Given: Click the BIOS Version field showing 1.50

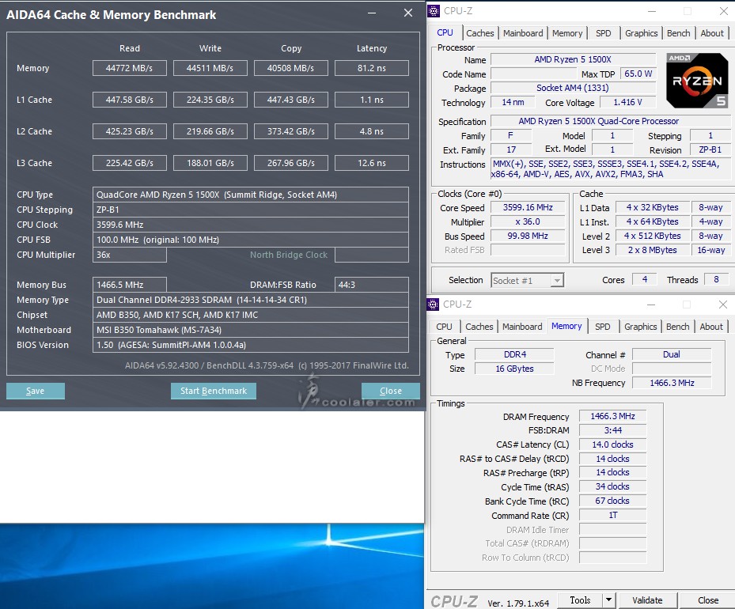Looking at the screenshot, I should point(251,345).
